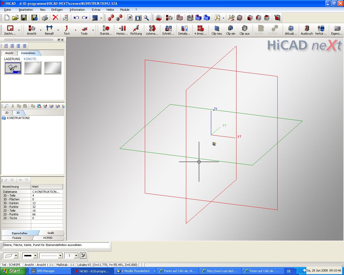The height and width of the screenshot is (275, 344).
Task: Open the line thickness dropdown
Action: pos(35,256)
